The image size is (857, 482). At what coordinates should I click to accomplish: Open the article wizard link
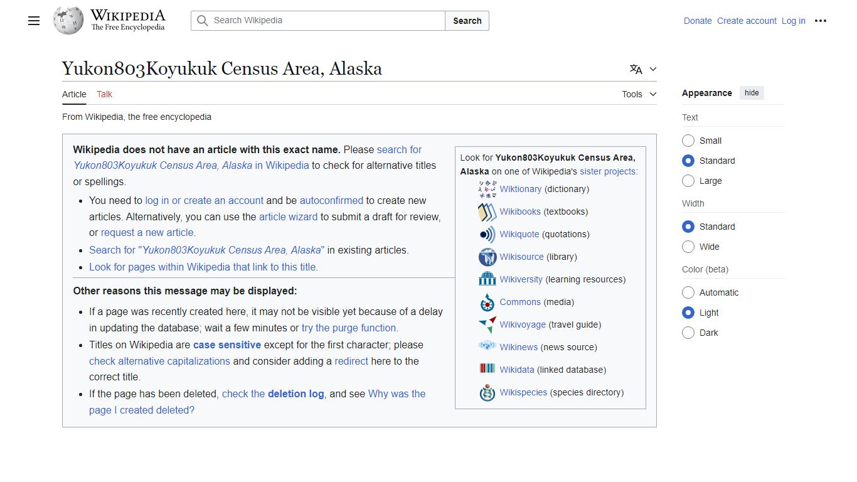point(289,217)
